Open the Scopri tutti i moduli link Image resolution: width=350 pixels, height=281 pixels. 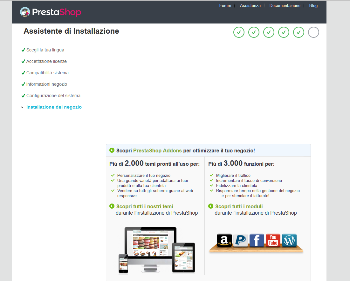point(239,206)
